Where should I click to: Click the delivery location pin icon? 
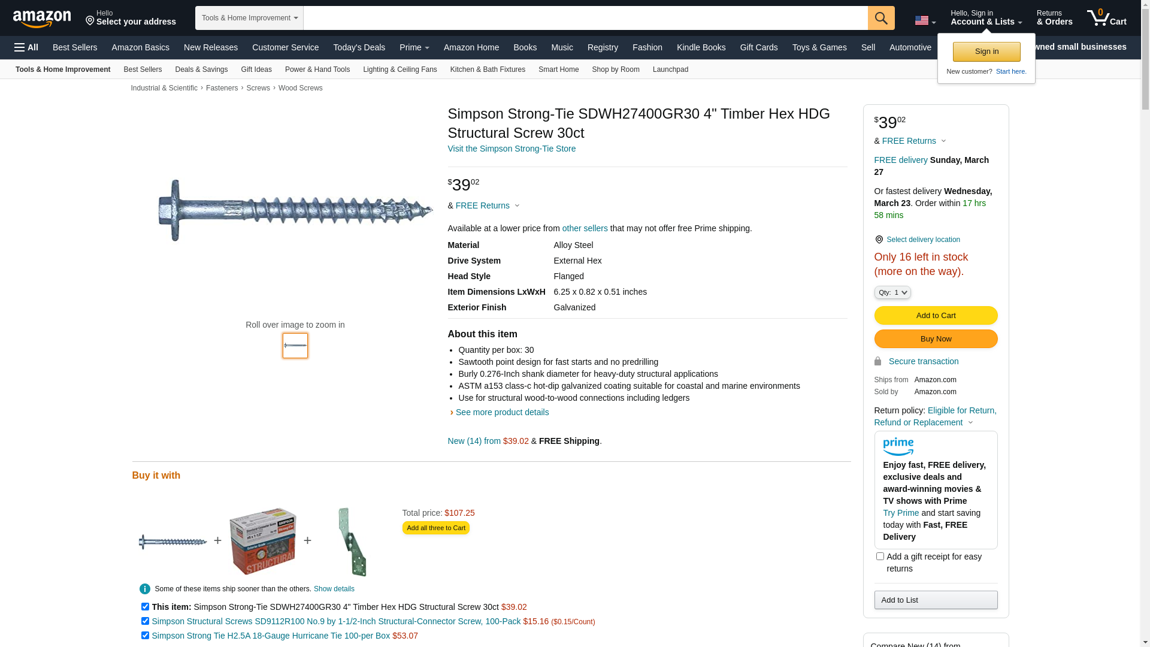[879, 240]
